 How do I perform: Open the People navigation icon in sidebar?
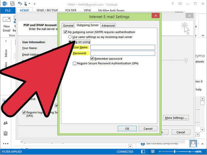coord(6,123)
